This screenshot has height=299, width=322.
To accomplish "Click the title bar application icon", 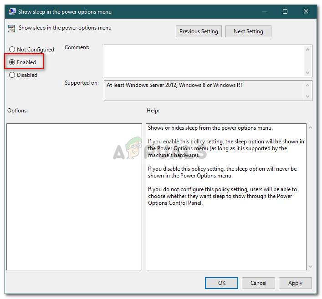I will point(12,12).
